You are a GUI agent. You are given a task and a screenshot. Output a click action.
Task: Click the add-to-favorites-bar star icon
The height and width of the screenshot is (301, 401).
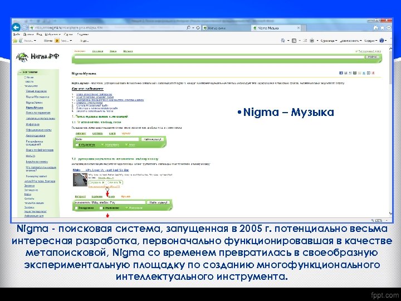(x=15, y=41)
